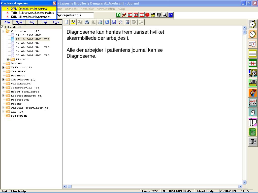This screenshot has width=258, height=193.
Task: Toggle the Faldende dato checkbox
Action: click(x=2, y=27)
